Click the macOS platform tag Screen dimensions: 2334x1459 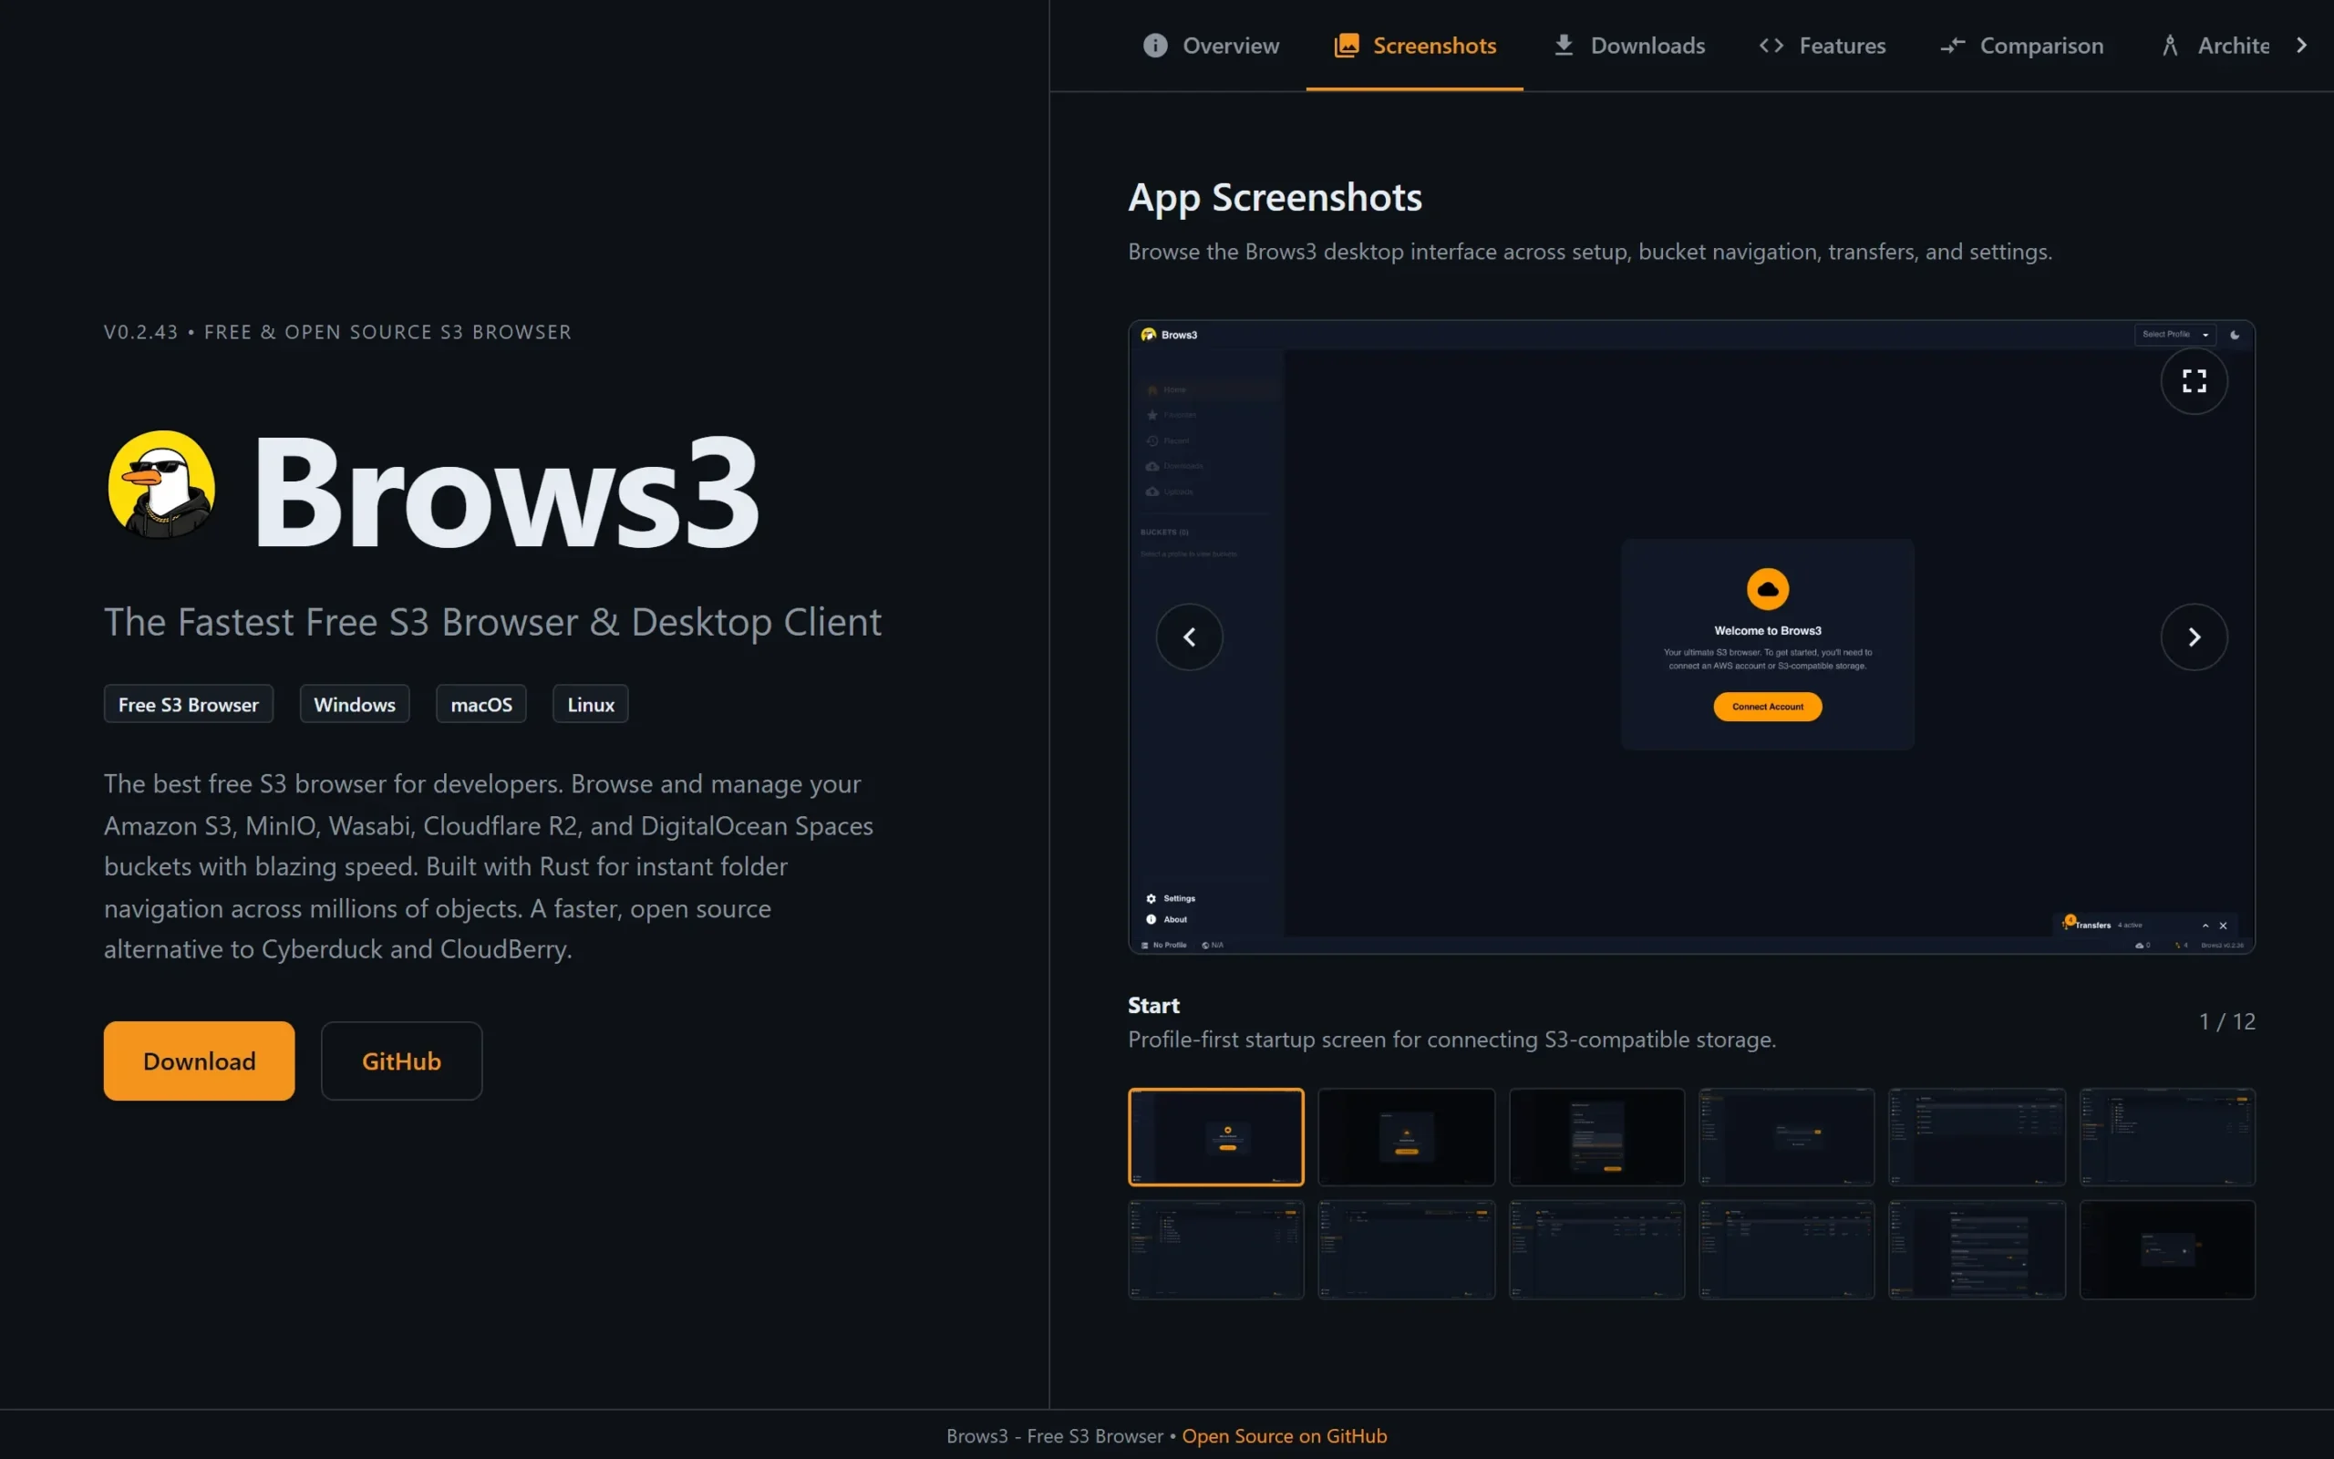481,704
